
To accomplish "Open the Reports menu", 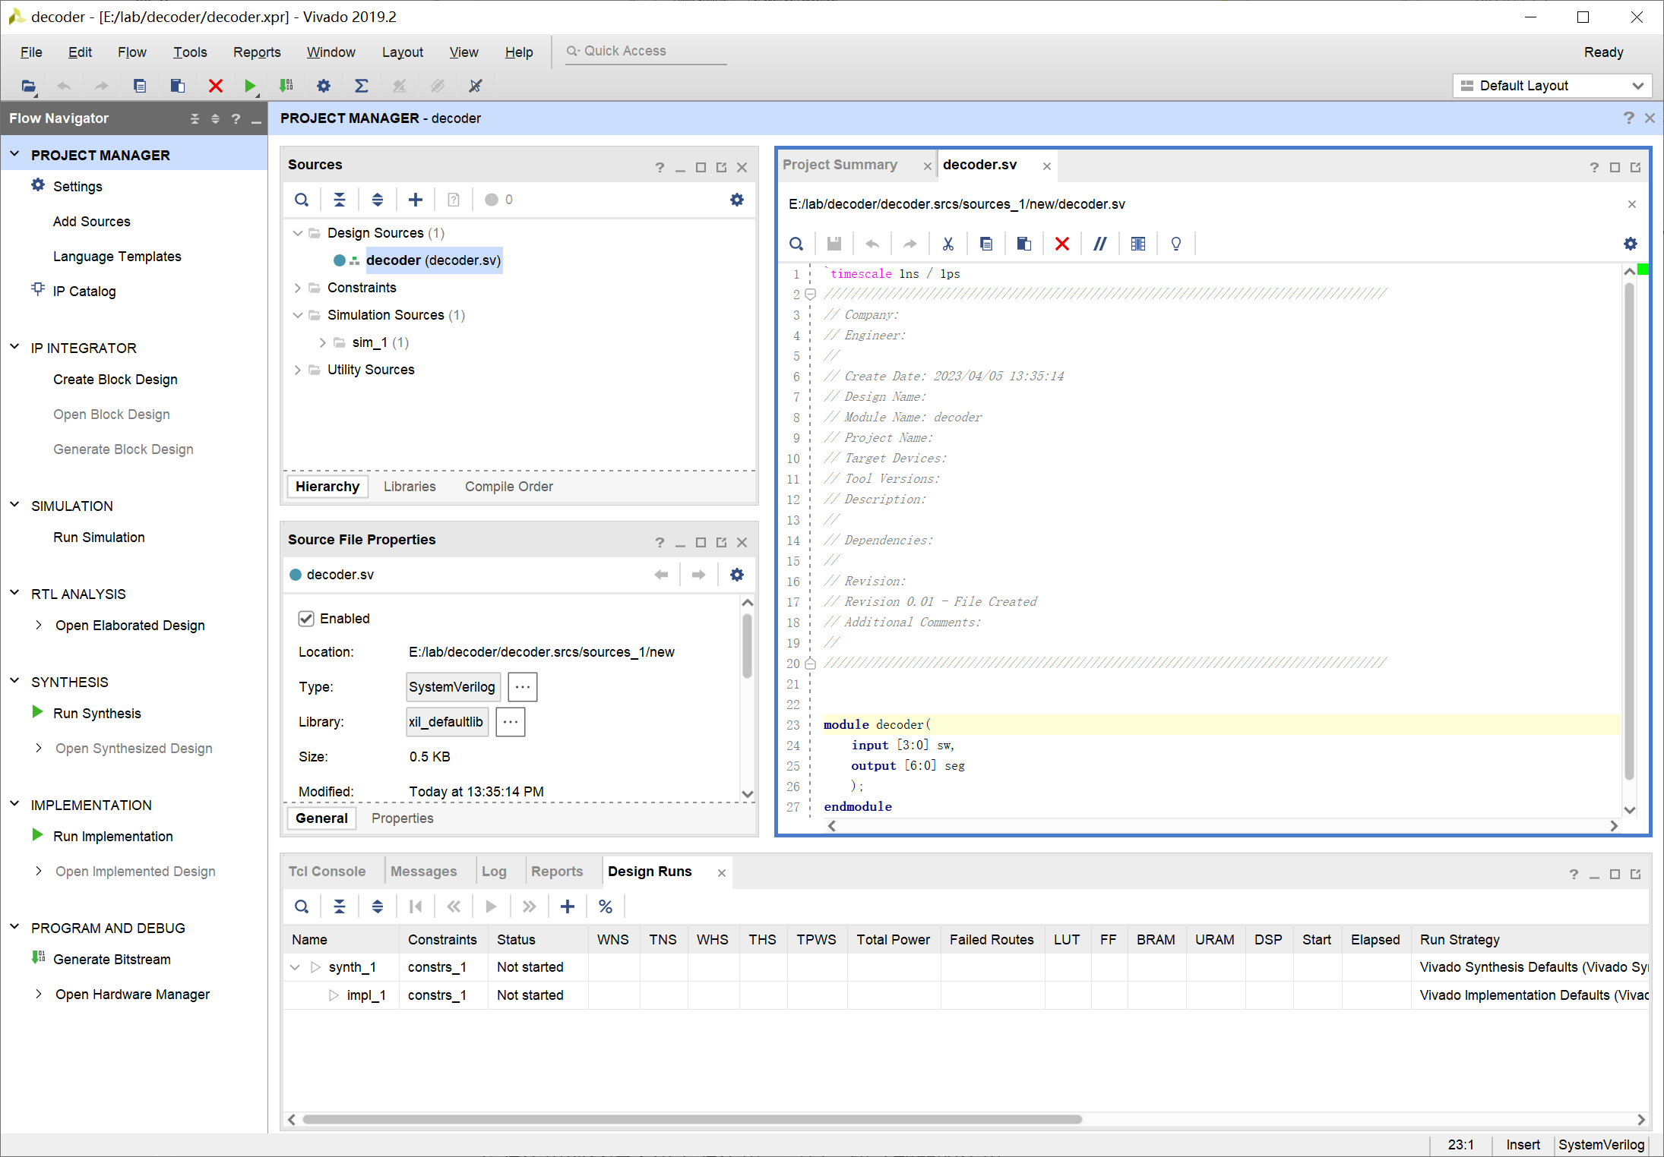I will pyautogui.click(x=256, y=52).
